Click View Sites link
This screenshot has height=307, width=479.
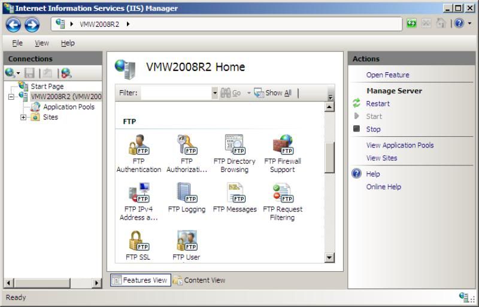[381, 158]
